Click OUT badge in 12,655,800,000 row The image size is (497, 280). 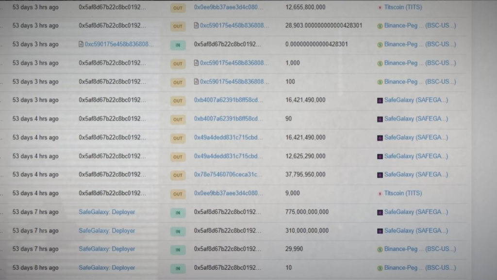(x=178, y=8)
